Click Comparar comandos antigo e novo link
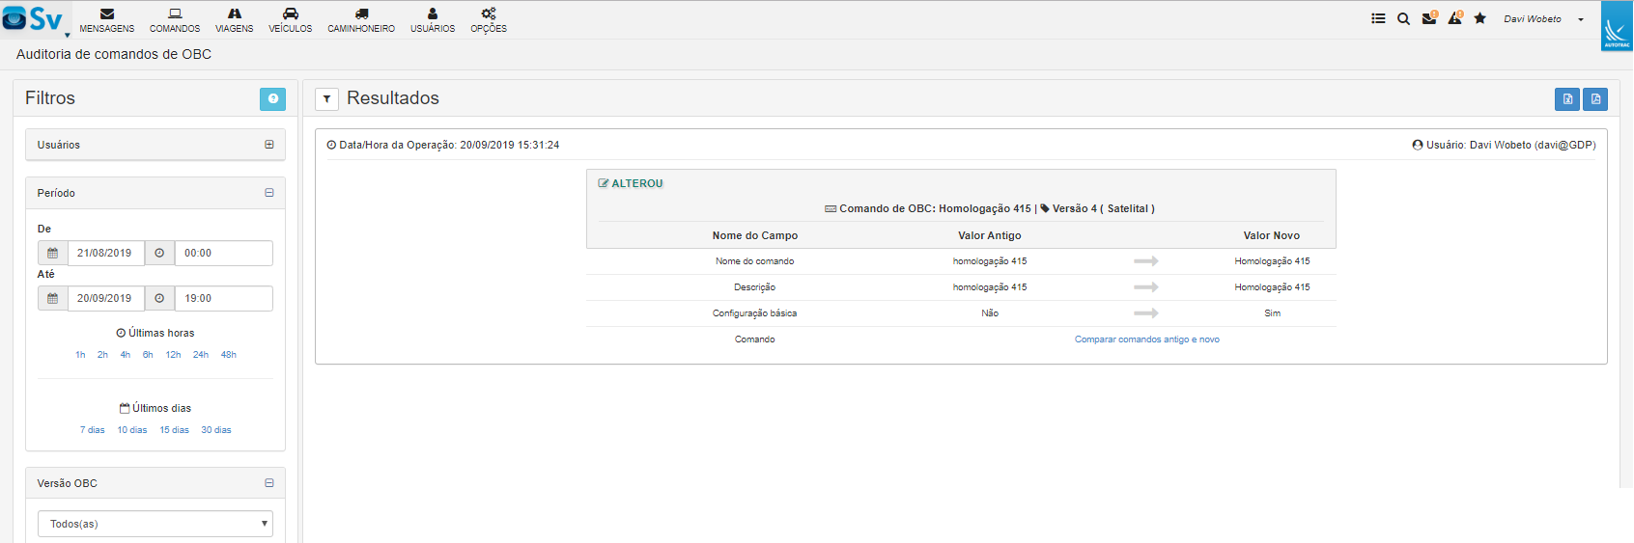The width and height of the screenshot is (1634, 543). click(x=1147, y=339)
